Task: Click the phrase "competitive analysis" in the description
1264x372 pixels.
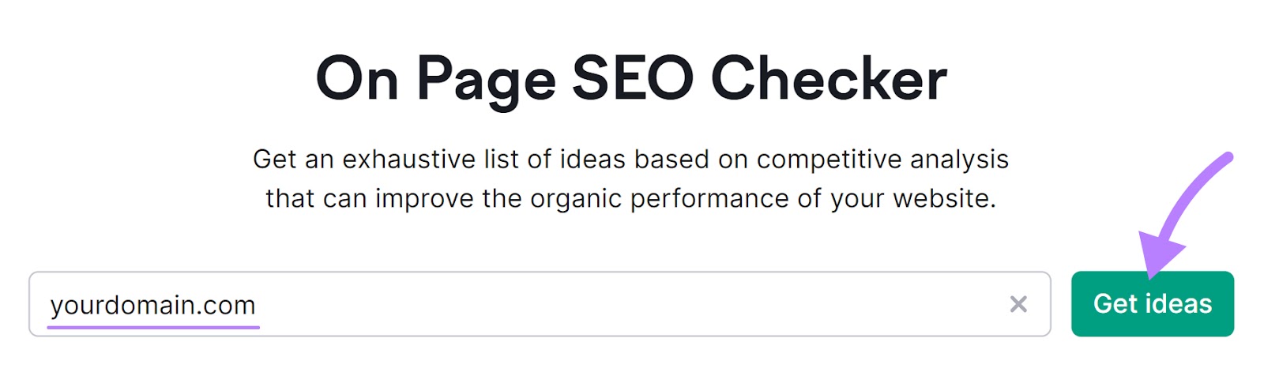Action: click(882, 160)
